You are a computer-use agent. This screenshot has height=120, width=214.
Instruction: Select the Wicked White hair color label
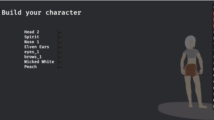pos(39,62)
